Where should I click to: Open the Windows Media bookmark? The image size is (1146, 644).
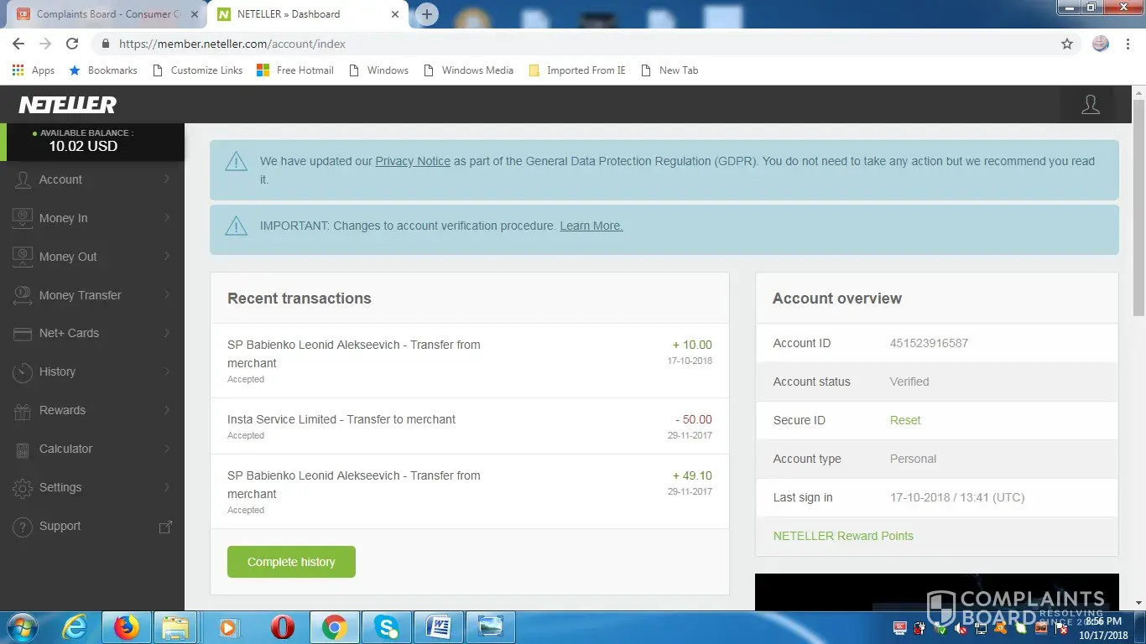pyautogui.click(x=469, y=70)
